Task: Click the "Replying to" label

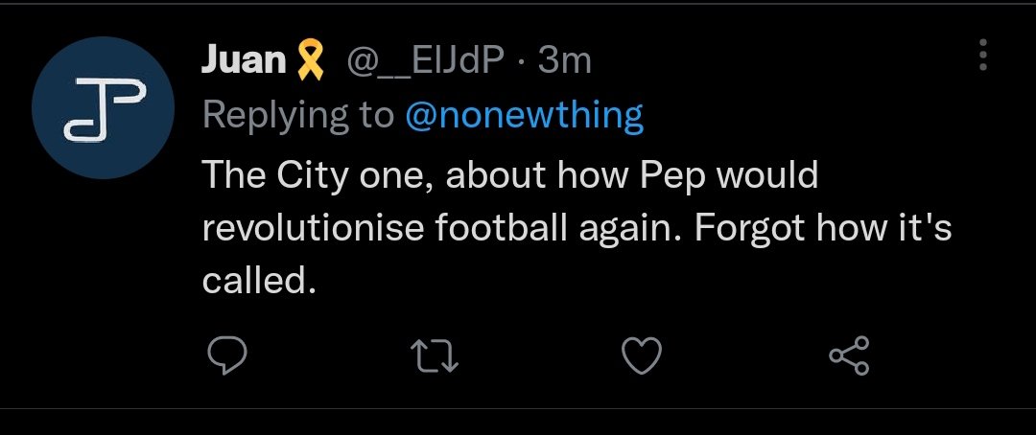Action: click(x=298, y=115)
